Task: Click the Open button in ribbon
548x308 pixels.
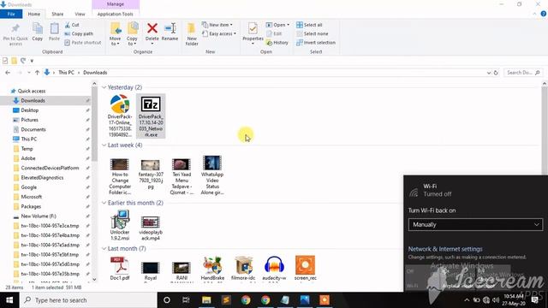Action: coord(277,25)
